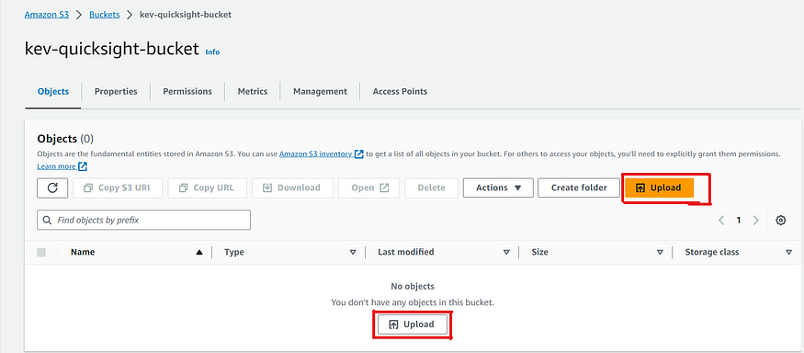Click the Storage class column header text
Viewport: 804px width, 353px height.
click(712, 252)
